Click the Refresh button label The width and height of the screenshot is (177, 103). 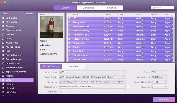click(30, 13)
